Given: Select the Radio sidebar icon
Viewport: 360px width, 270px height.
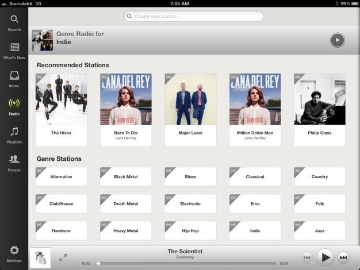Looking at the screenshot, I should [14, 103].
